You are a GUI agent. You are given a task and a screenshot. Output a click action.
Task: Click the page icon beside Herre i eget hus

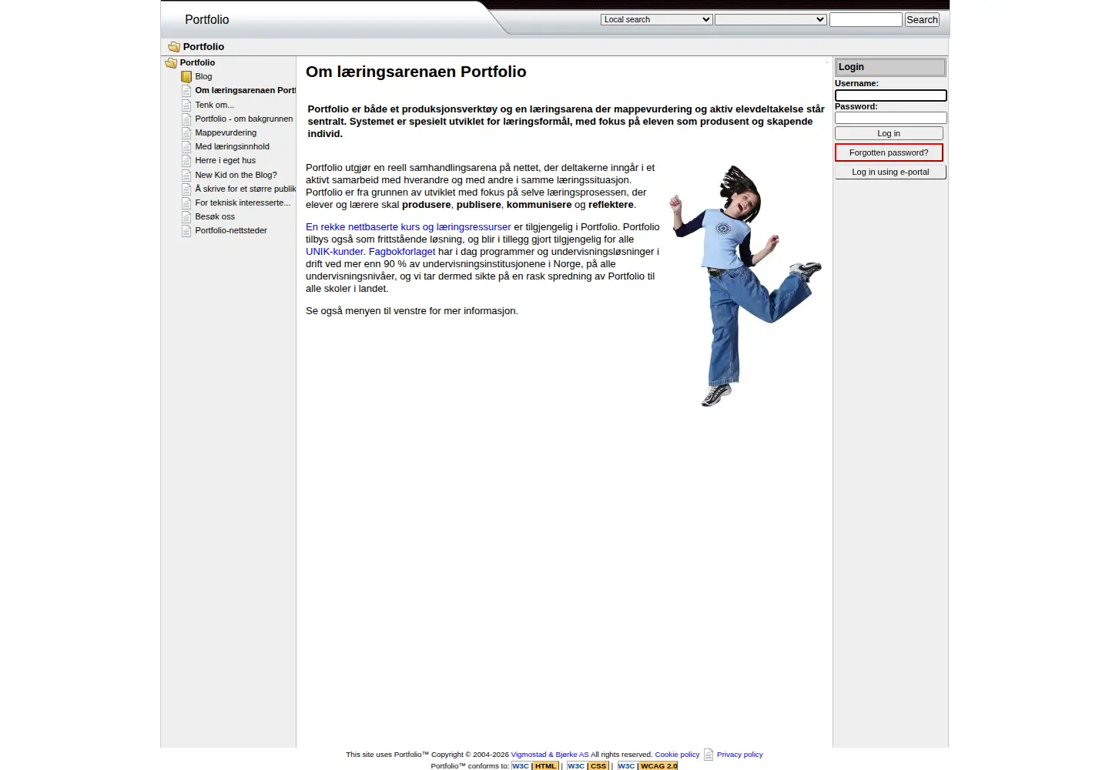click(186, 161)
